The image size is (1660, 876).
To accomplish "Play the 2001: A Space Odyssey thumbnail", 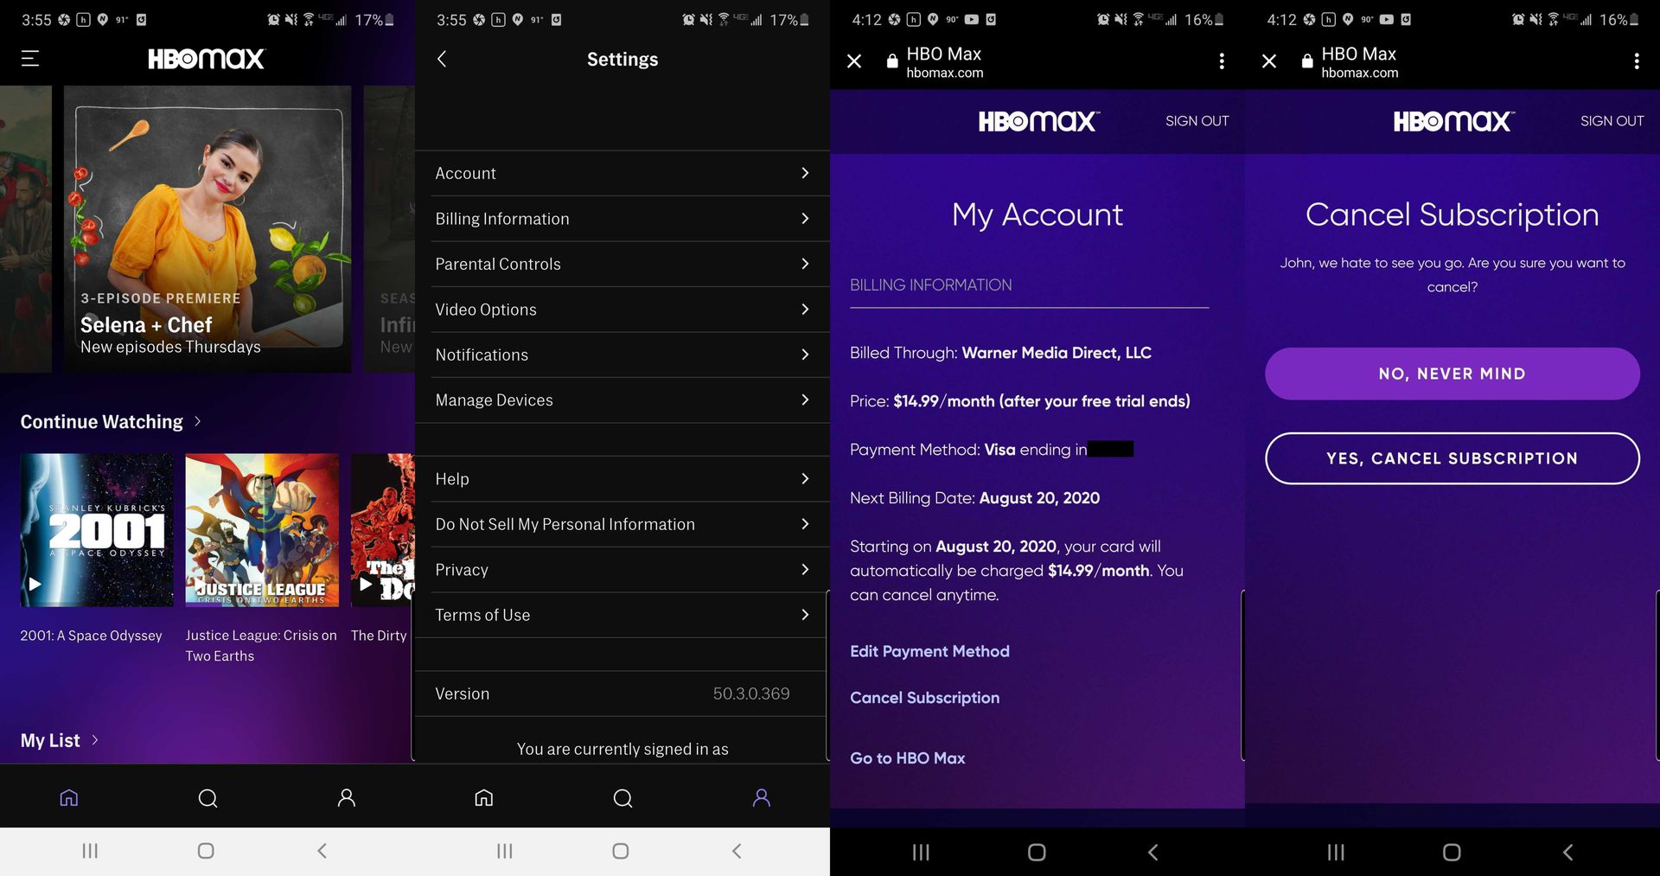I will [x=97, y=530].
